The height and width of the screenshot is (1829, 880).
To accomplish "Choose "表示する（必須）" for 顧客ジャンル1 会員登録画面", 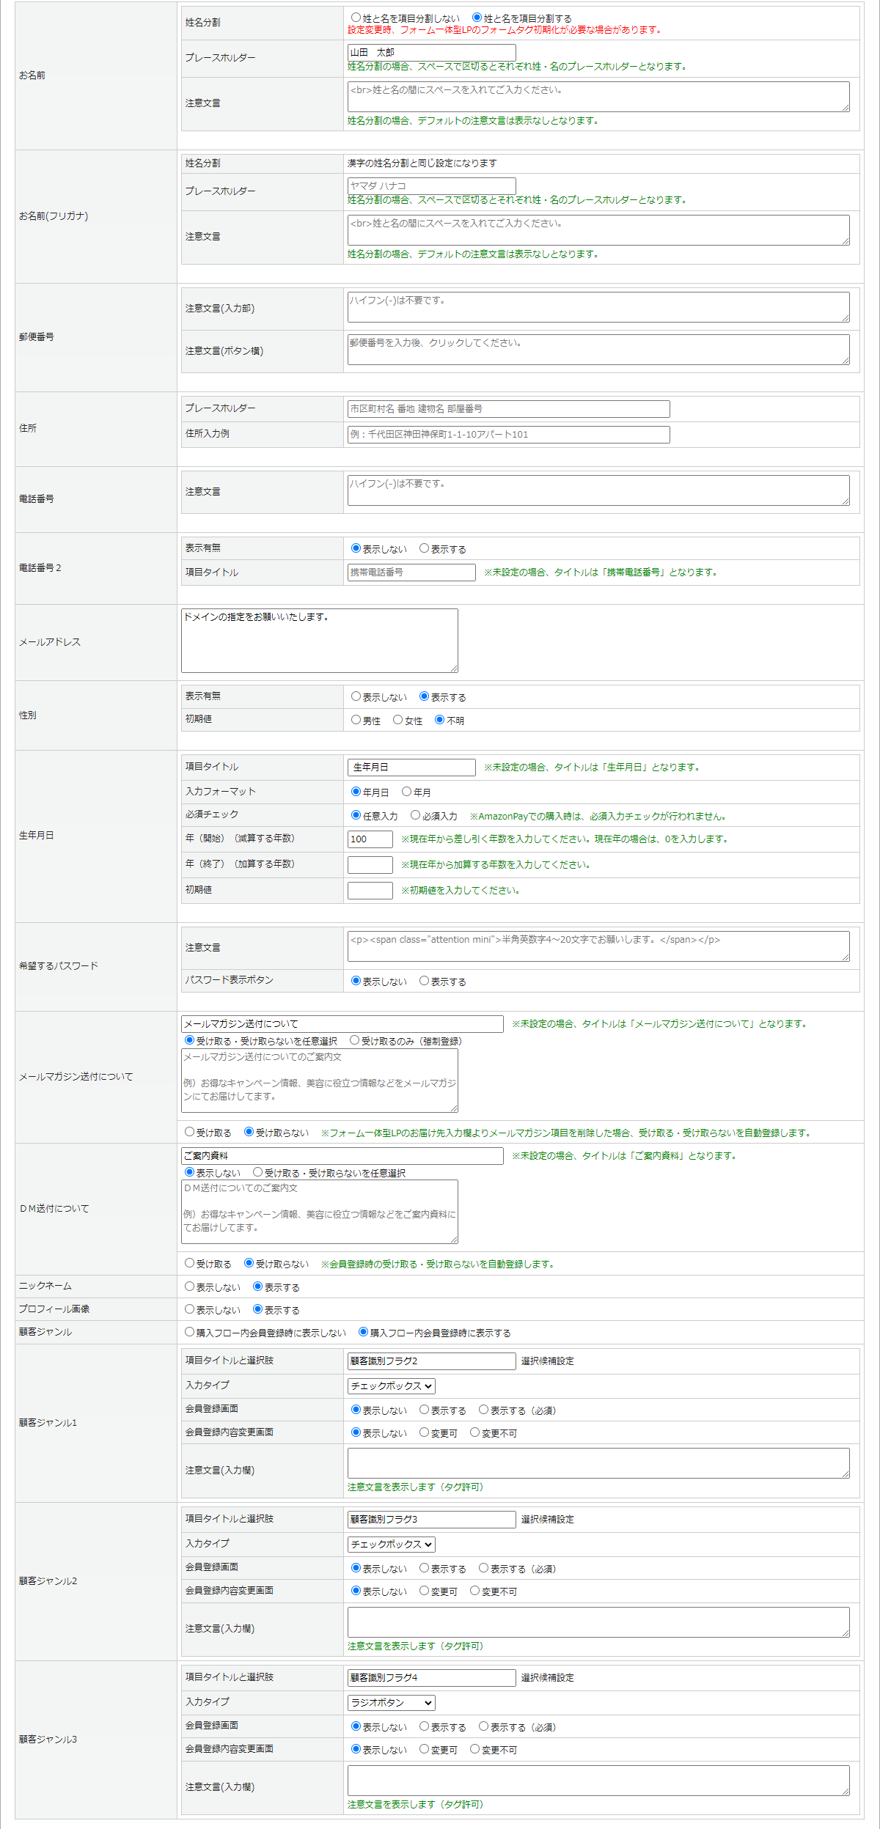I will (x=483, y=1410).
